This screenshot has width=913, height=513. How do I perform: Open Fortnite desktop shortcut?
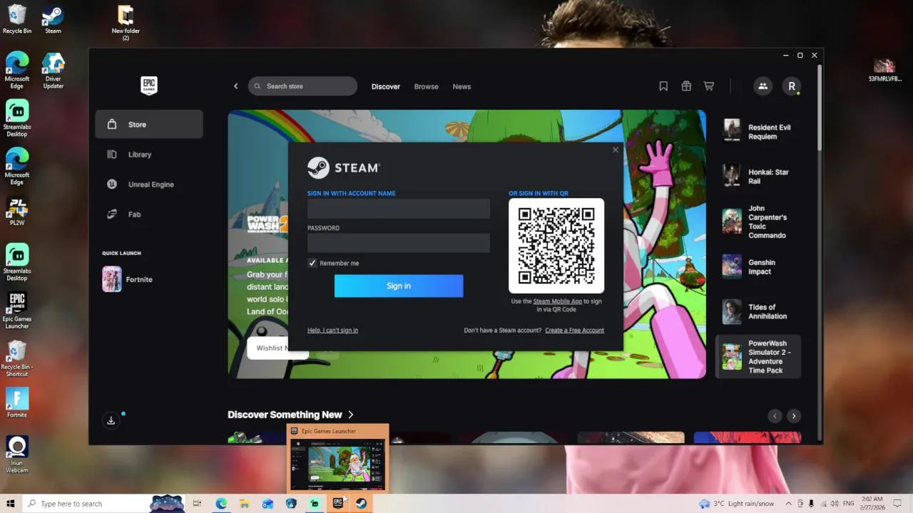17,403
